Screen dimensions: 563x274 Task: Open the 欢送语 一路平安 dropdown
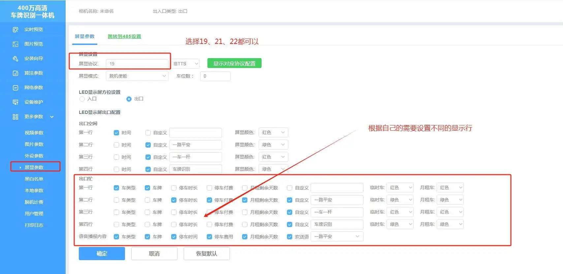point(337,236)
